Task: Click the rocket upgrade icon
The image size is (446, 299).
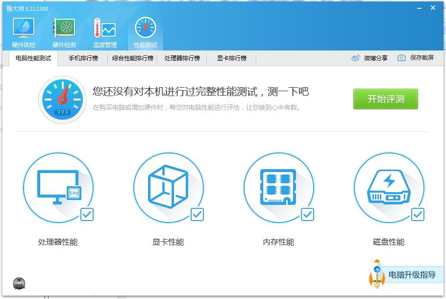Action: tap(377, 274)
